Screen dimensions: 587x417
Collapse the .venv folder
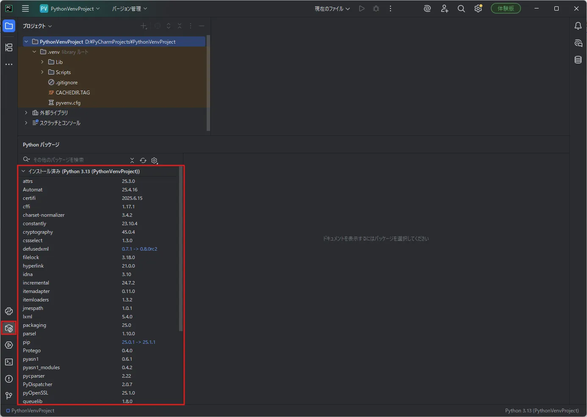click(34, 52)
